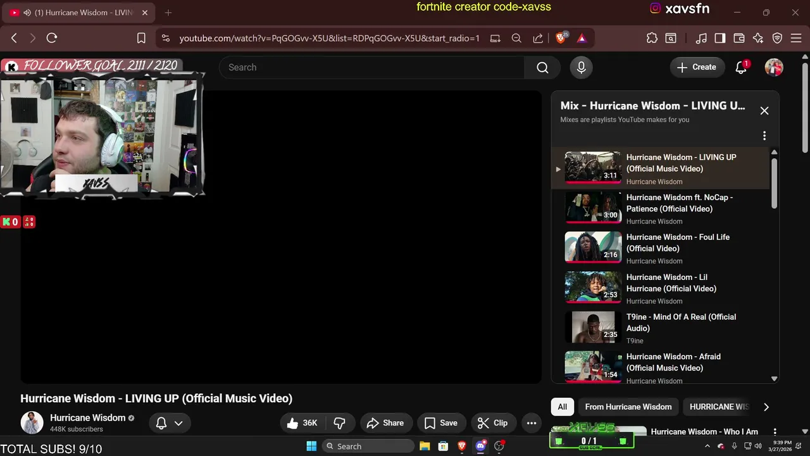Open the Brave Wallet icon
The width and height of the screenshot is (810, 456).
click(x=738, y=38)
